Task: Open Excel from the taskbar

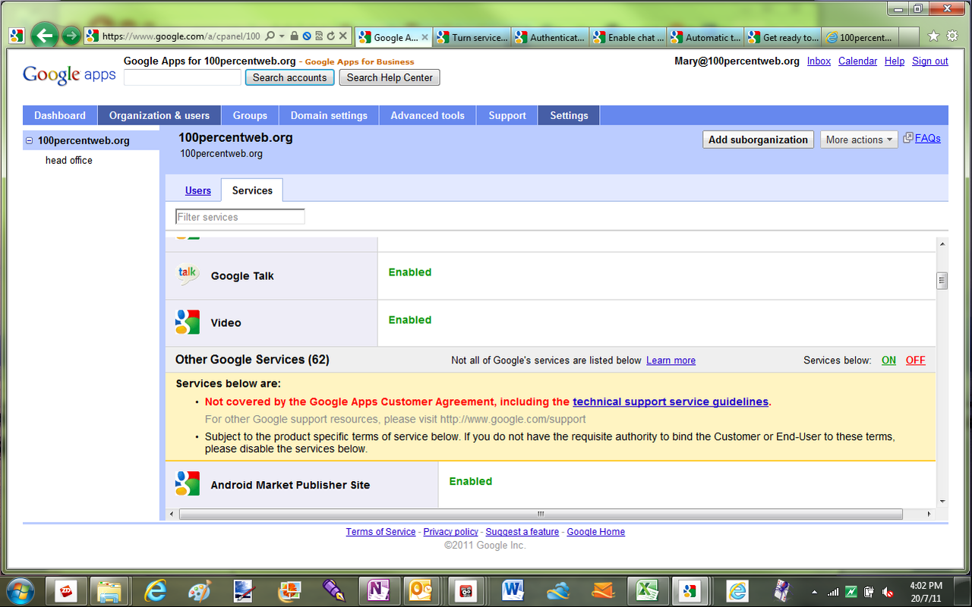Action: tap(646, 590)
